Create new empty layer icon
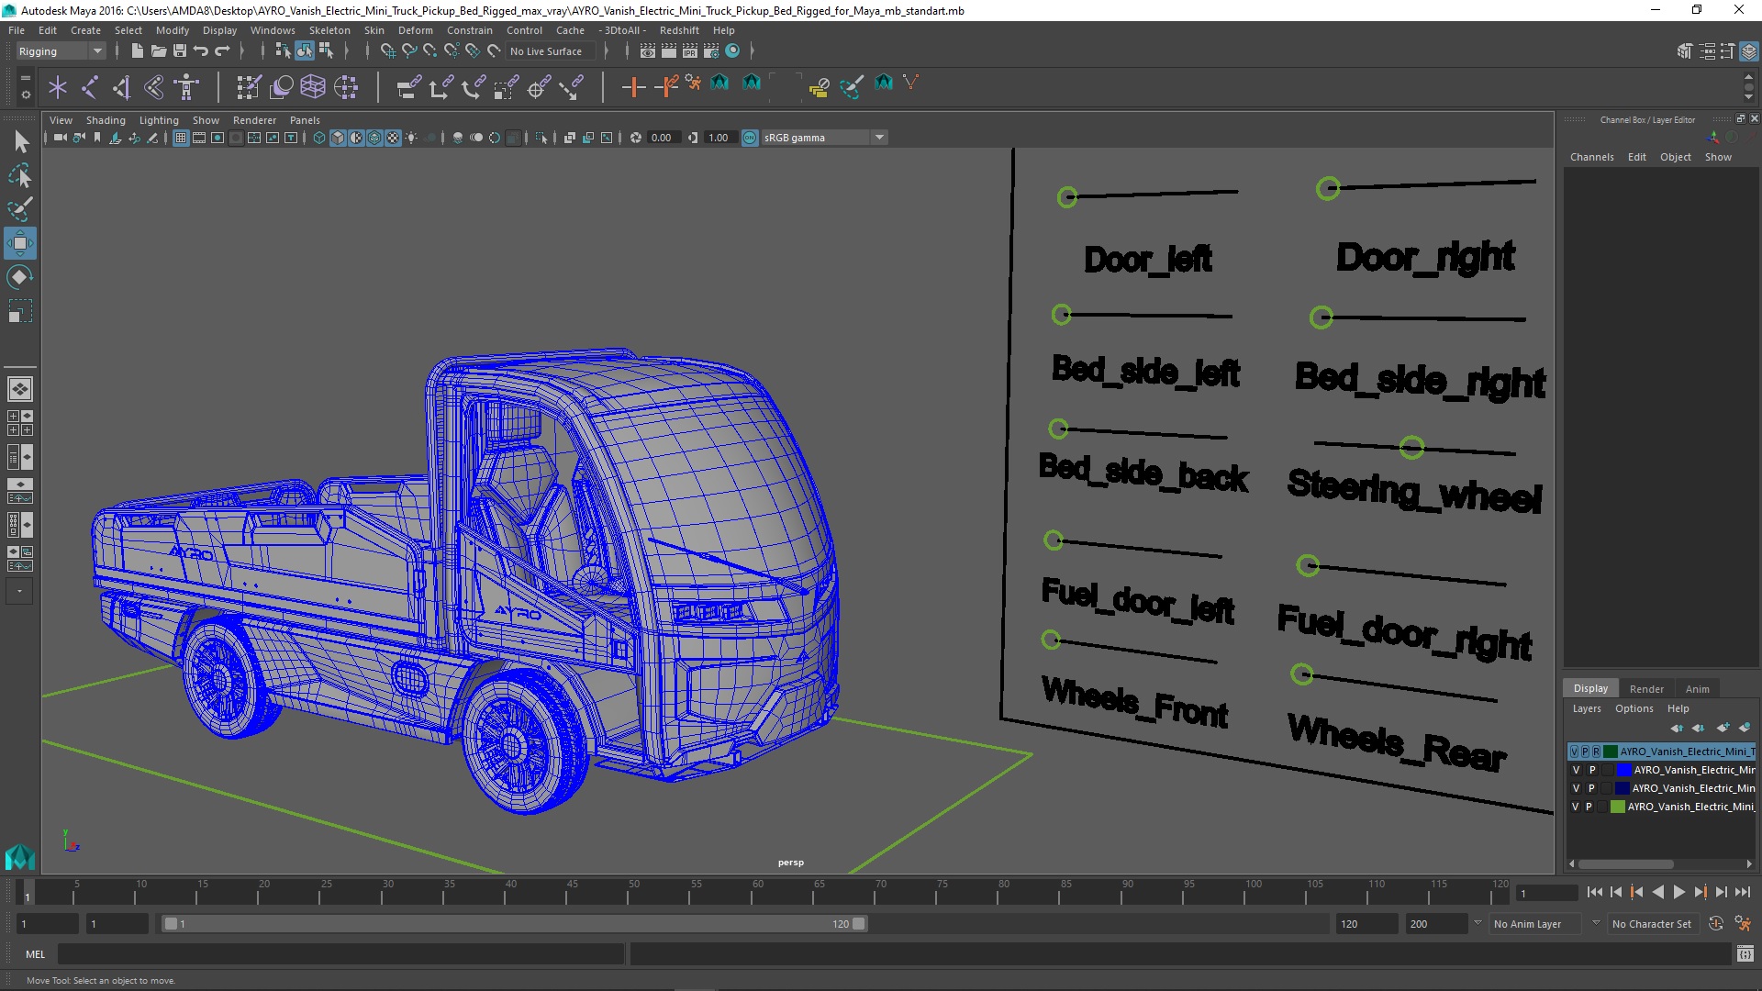 tap(1723, 728)
